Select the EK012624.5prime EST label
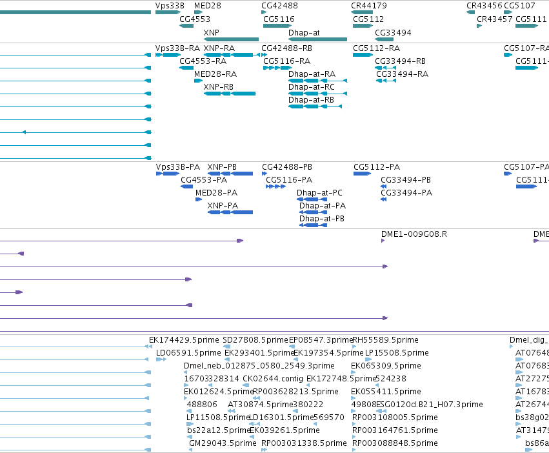 [x=219, y=392]
